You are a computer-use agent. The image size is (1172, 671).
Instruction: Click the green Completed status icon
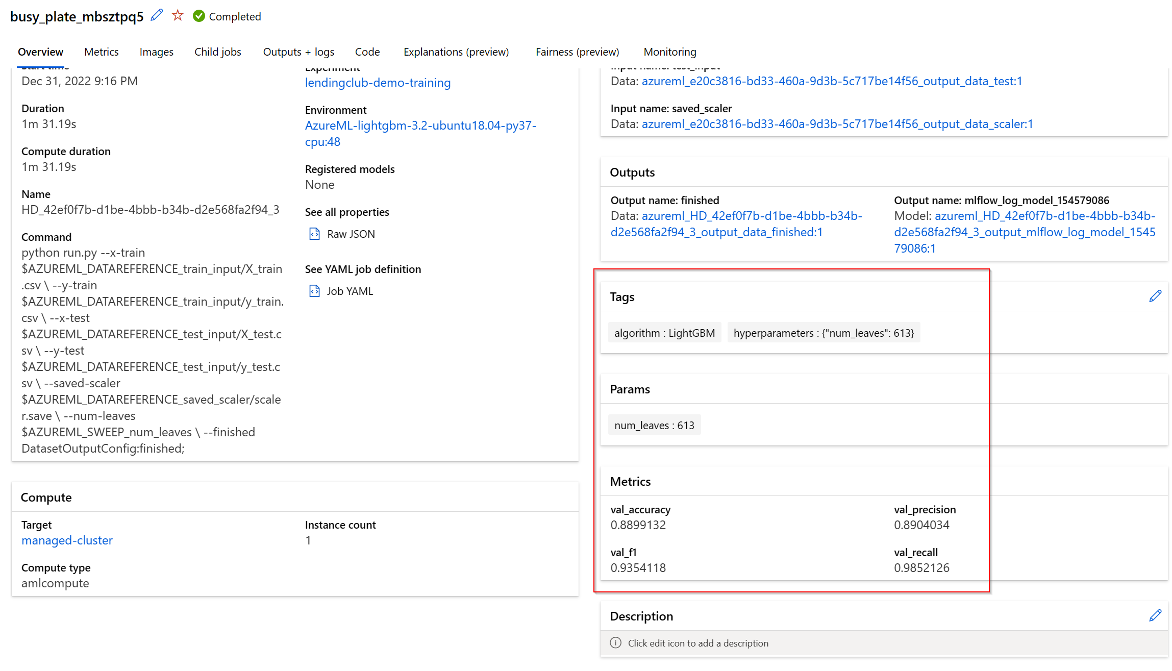click(199, 16)
